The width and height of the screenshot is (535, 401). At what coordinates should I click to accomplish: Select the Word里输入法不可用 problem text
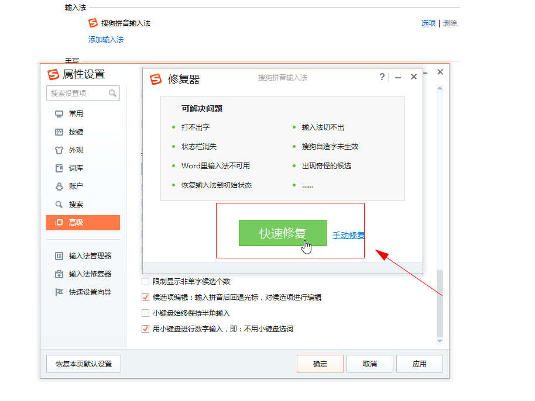pos(215,166)
